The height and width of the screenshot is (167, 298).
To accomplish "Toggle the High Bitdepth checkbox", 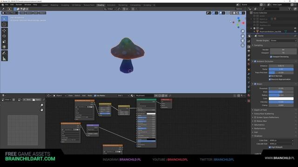I will (x=270, y=147).
